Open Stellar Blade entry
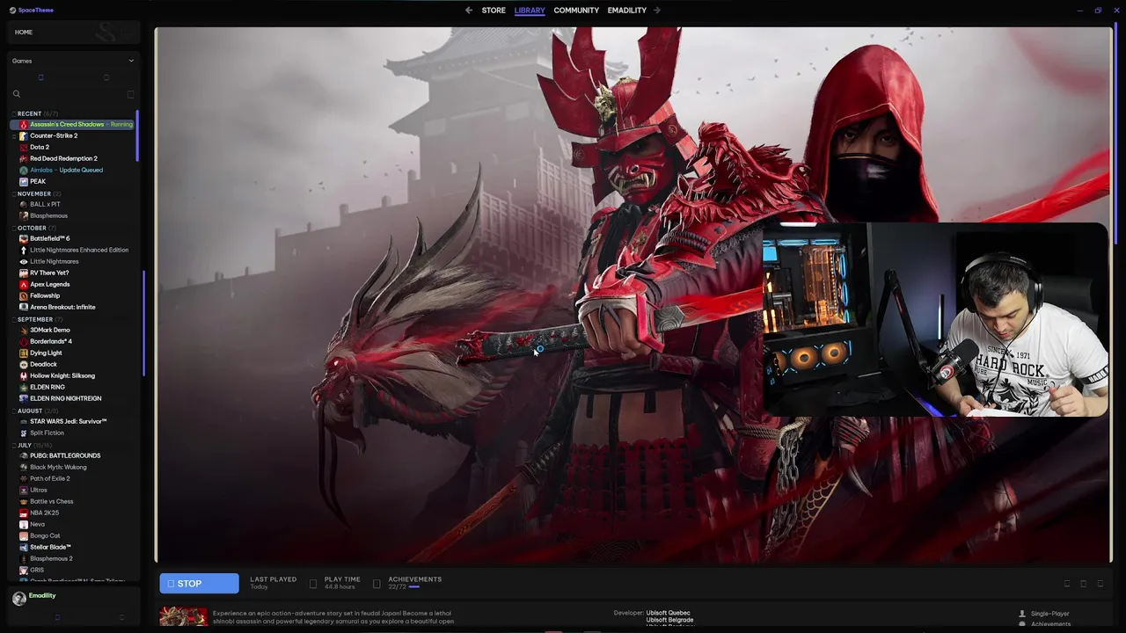The width and height of the screenshot is (1126, 633). (x=50, y=548)
